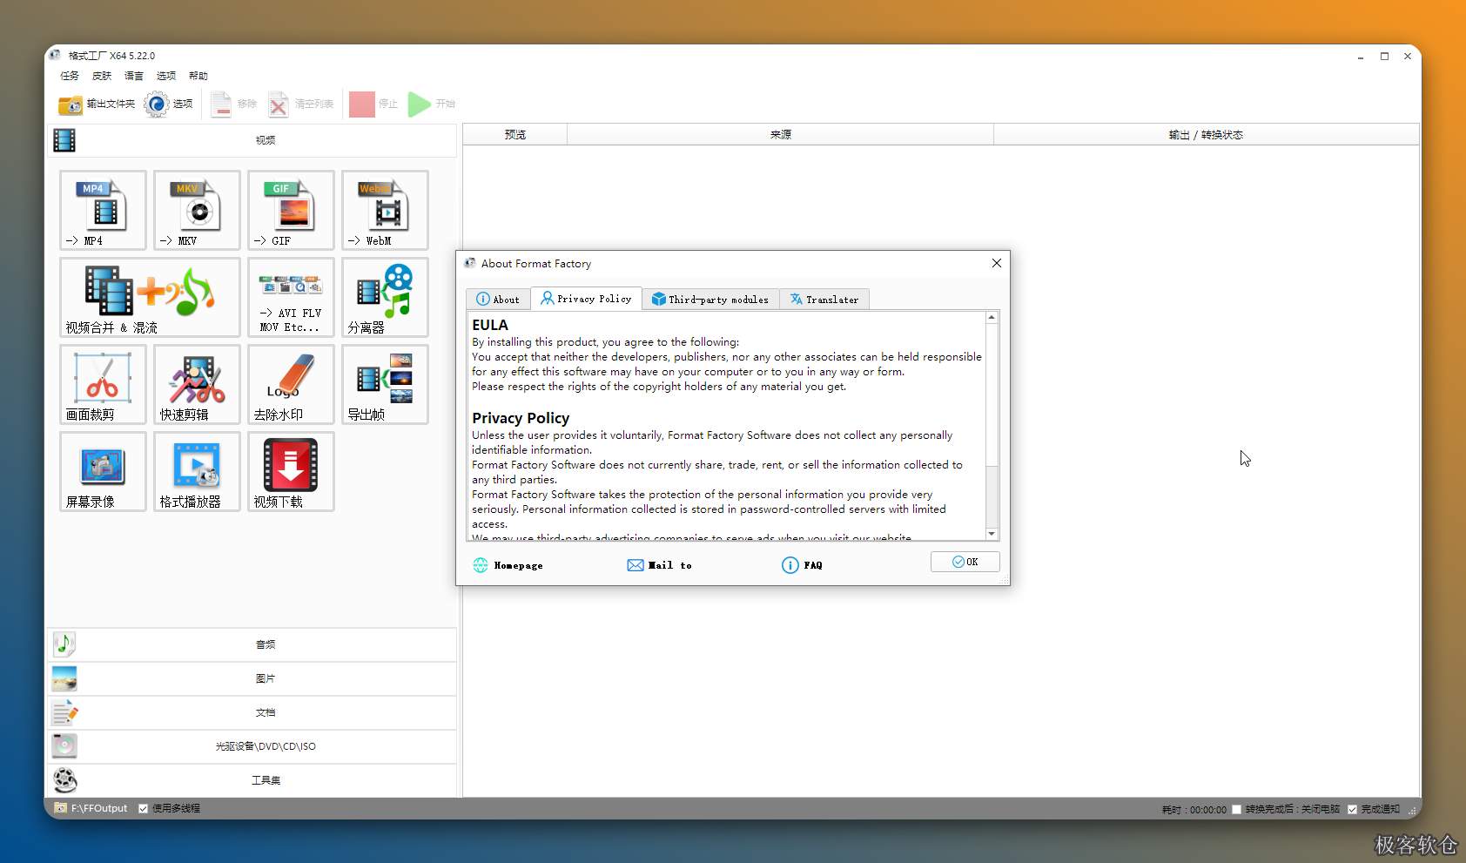Select the -> MP4 conversion icon
This screenshot has height=863, width=1466.
pyautogui.click(x=103, y=210)
